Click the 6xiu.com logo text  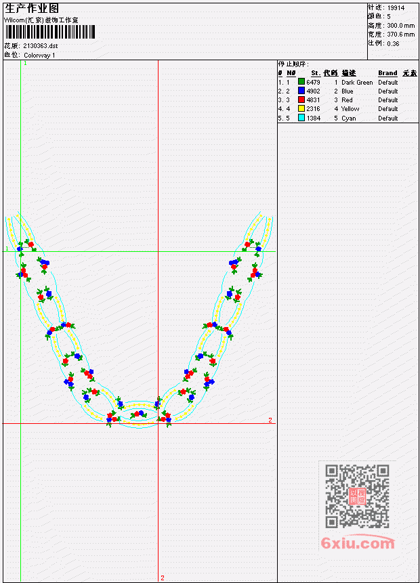[x=358, y=543]
